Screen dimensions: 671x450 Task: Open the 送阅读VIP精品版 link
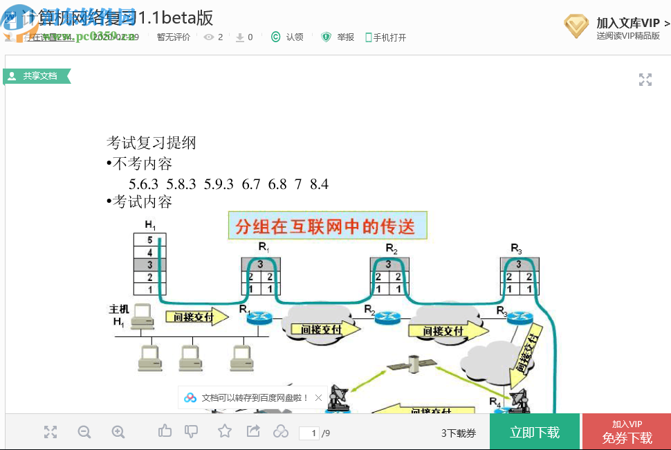pyautogui.click(x=628, y=35)
